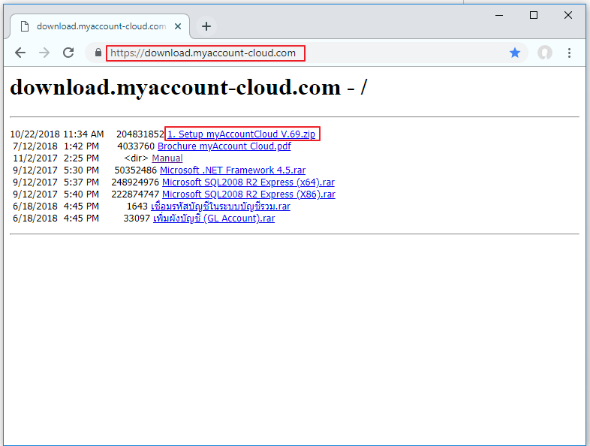Screen dimensions: 590x446
Task: Click the date 11/2/2017 2:25 PM
Action: [x=56, y=158]
